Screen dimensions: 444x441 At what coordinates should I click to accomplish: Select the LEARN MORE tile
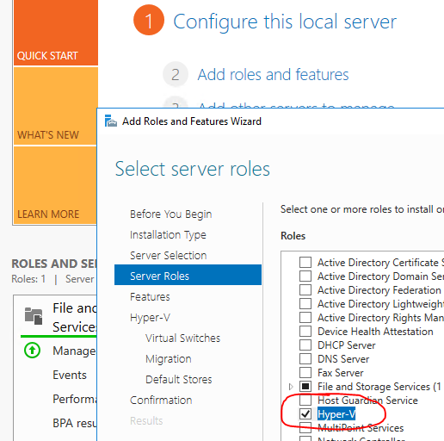coord(55,185)
